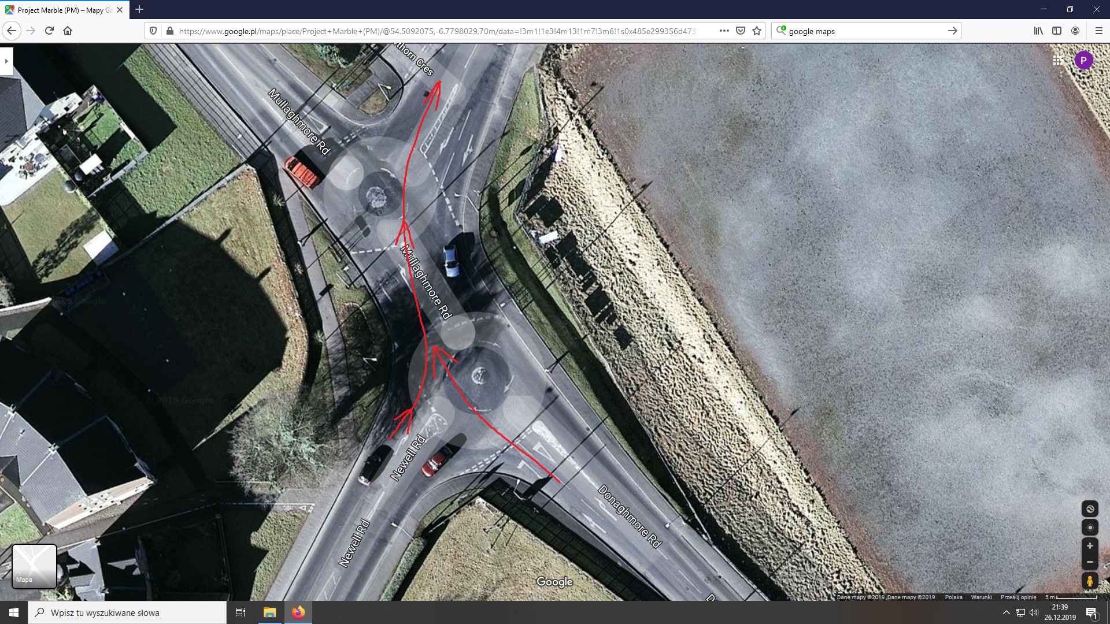Image resolution: width=1110 pixels, height=624 pixels.
Task: Bookmark this page with star icon
Action: (757, 31)
